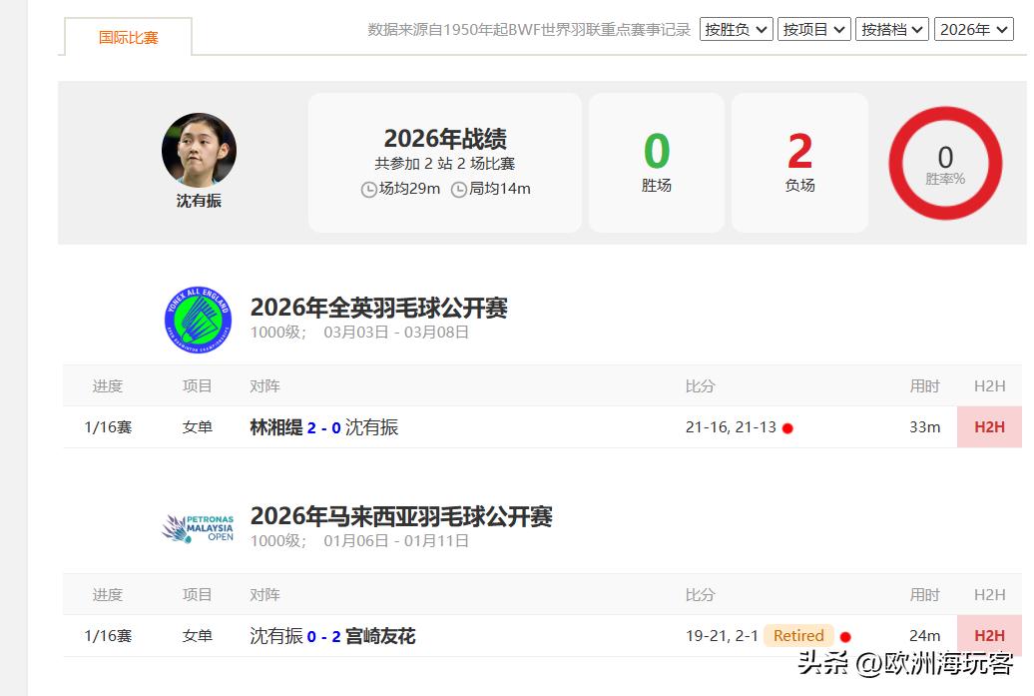
Task: Open H2H for 宫崎友花 match
Action: [x=989, y=635]
